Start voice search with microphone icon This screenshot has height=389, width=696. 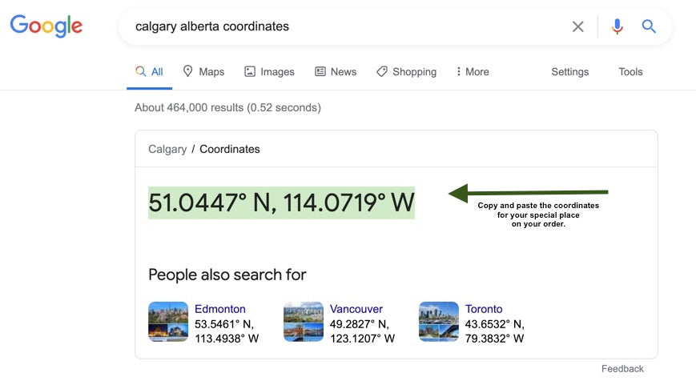(x=617, y=26)
